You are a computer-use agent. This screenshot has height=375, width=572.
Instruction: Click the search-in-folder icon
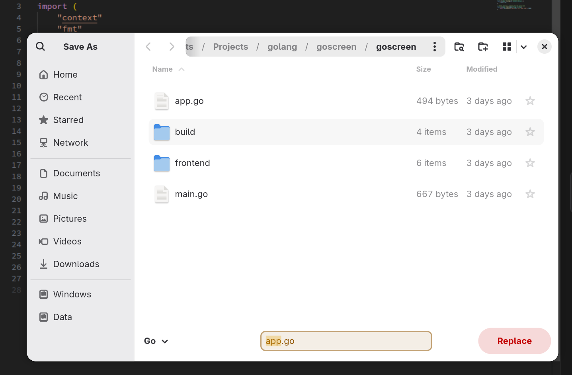click(459, 47)
